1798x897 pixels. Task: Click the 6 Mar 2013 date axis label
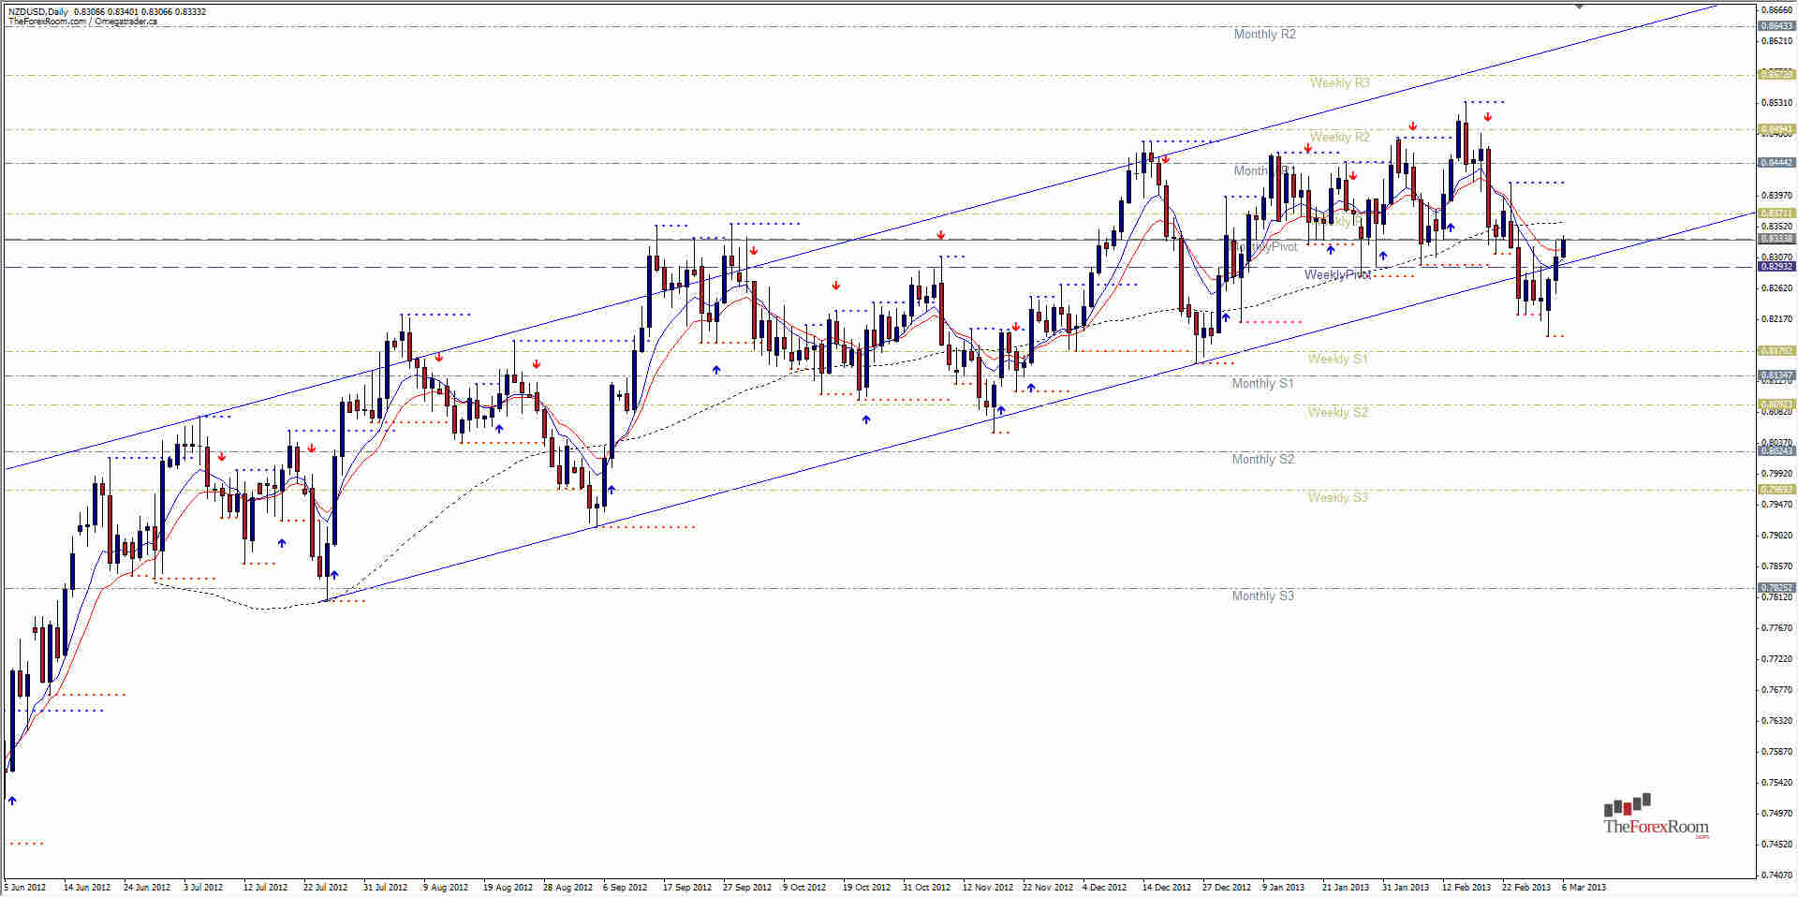[1583, 886]
